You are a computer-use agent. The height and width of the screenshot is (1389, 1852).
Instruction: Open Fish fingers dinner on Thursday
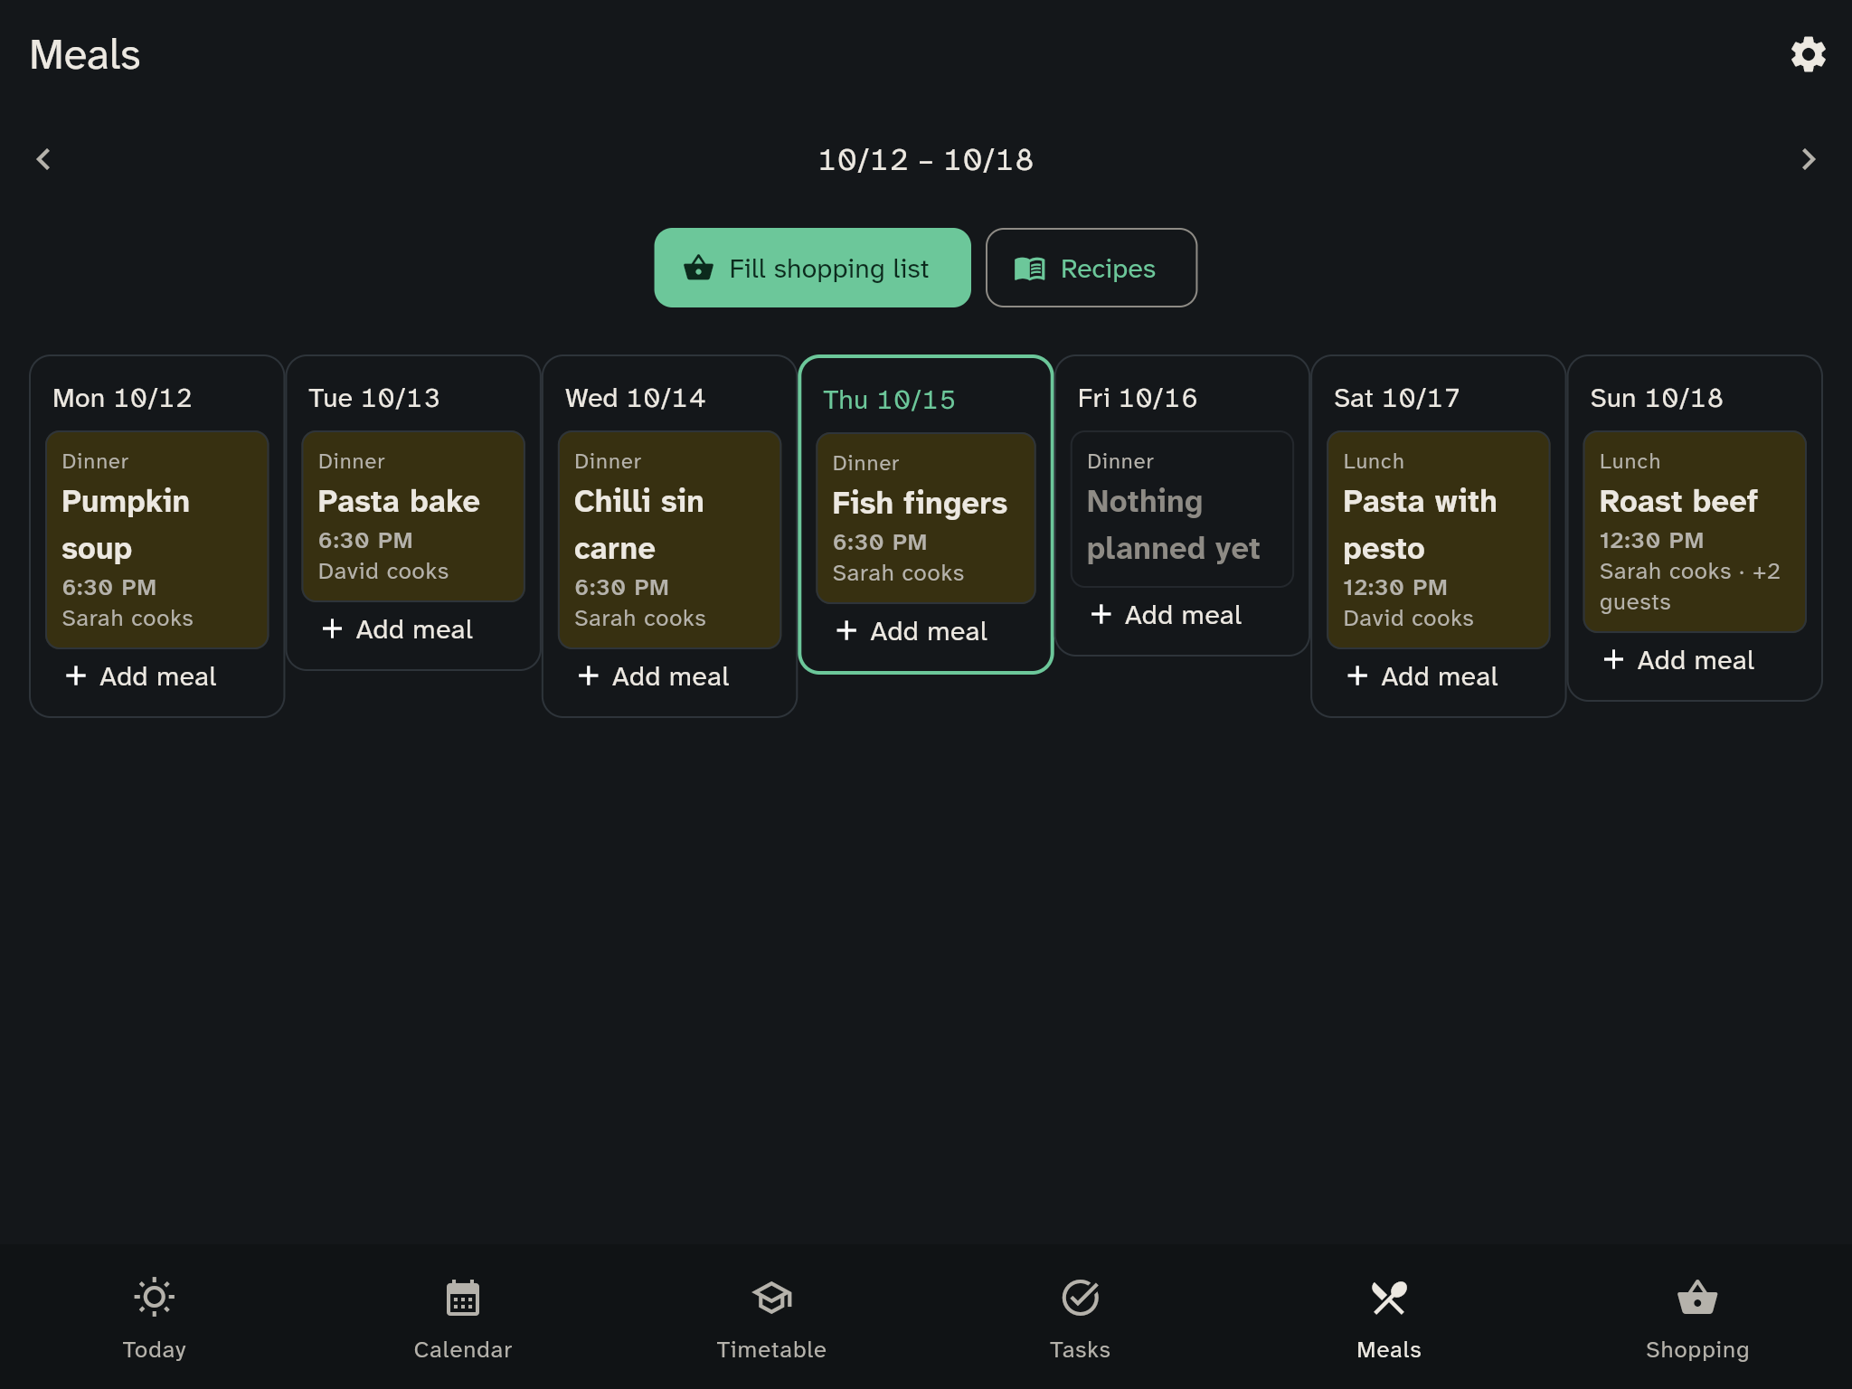[x=925, y=518]
